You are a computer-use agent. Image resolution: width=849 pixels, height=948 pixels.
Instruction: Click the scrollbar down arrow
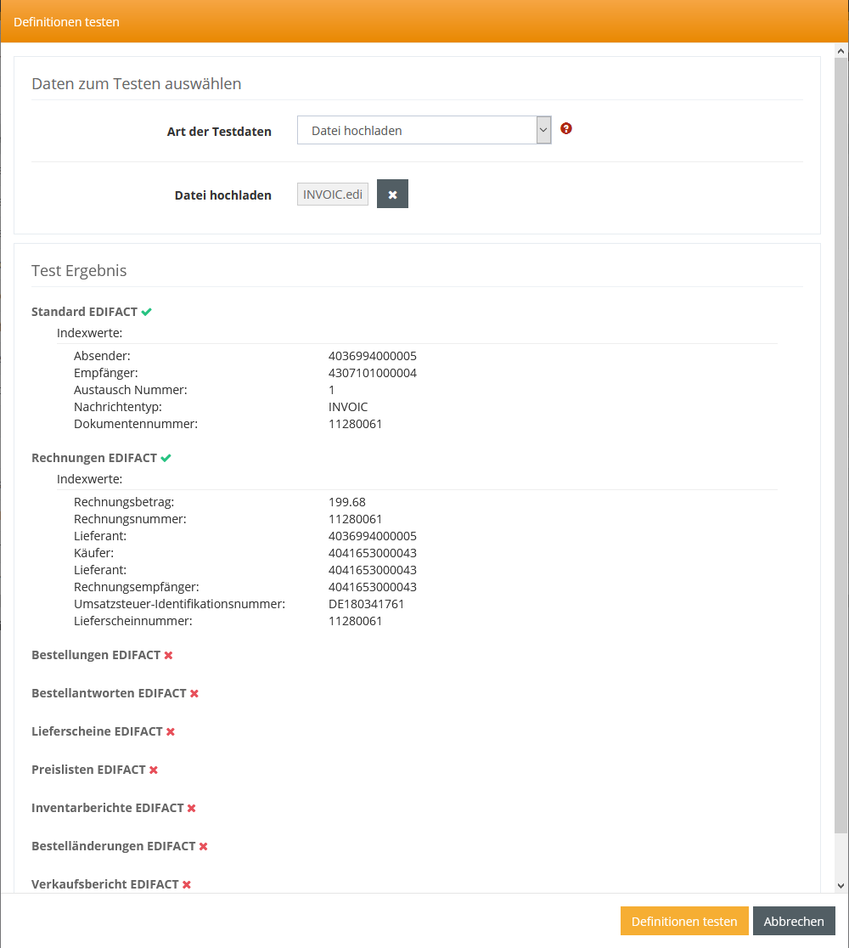(841, 885)
